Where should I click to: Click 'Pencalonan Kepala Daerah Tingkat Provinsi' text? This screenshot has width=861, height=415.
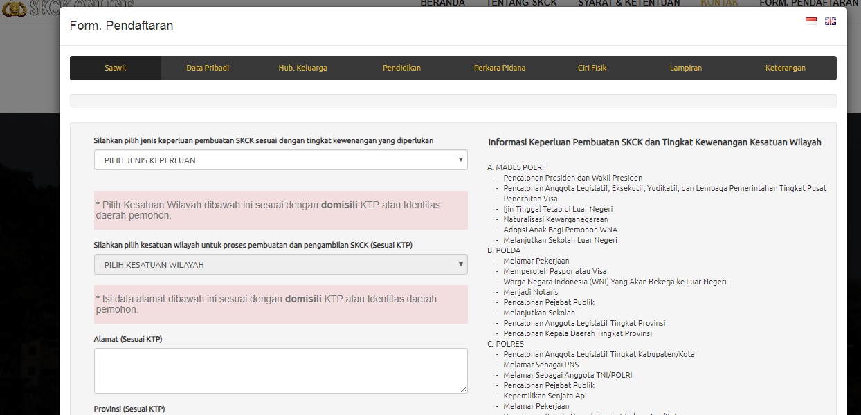pos(577,333)
